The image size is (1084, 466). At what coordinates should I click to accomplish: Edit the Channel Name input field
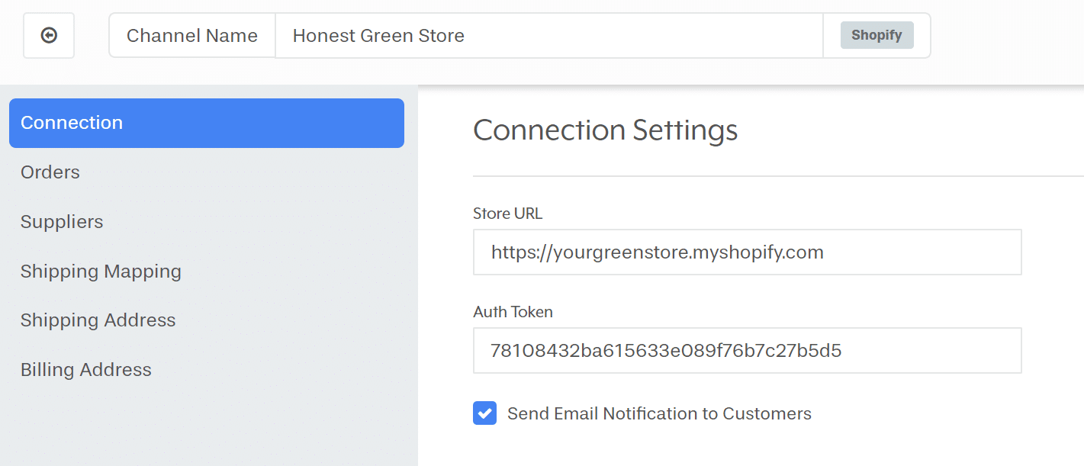click(x=548, y=35)
